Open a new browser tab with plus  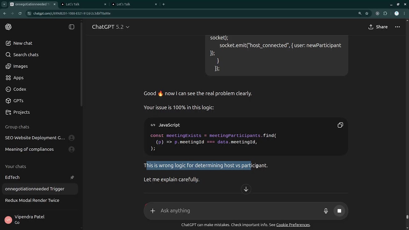pyautogui.click(x=164, y=4)
